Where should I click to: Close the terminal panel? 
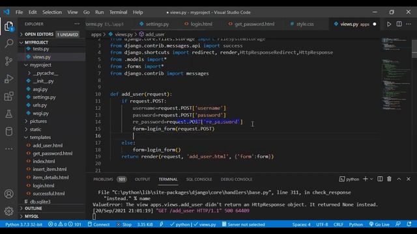409,179
